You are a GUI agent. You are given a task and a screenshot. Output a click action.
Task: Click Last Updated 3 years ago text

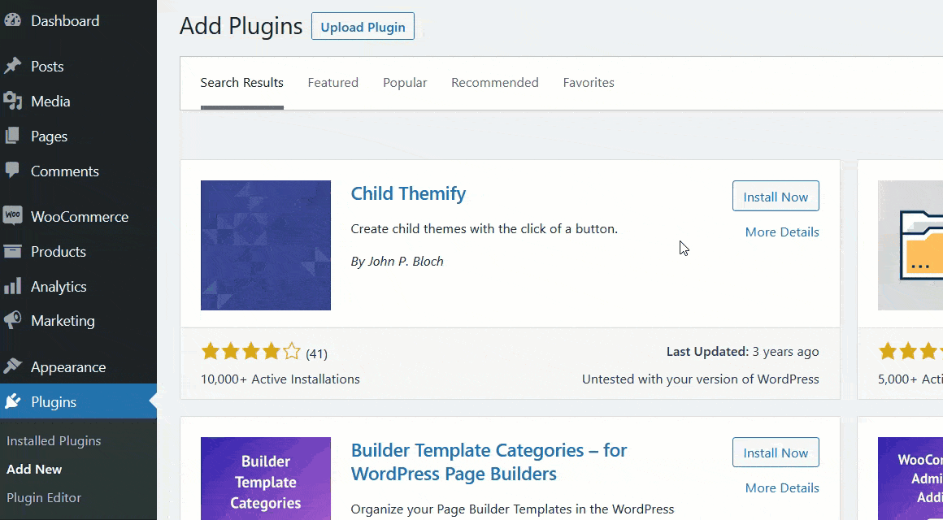pos(743,352)
